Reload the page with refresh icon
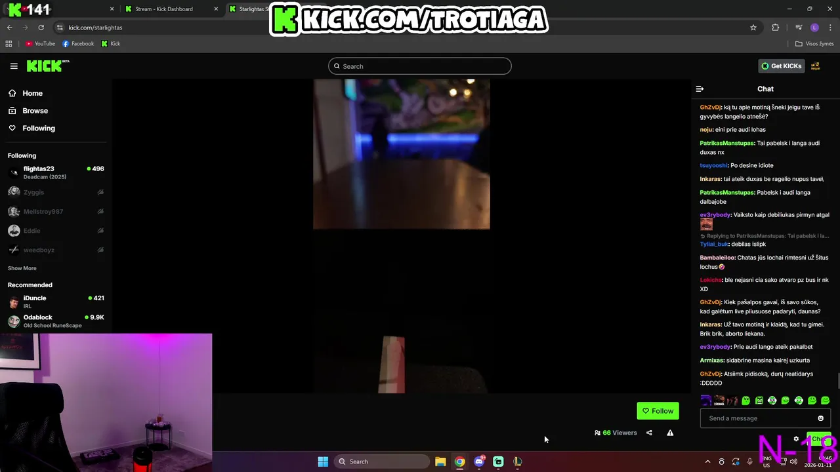The height and width of the screenshot is (472, 840). (x=41, y=28)
